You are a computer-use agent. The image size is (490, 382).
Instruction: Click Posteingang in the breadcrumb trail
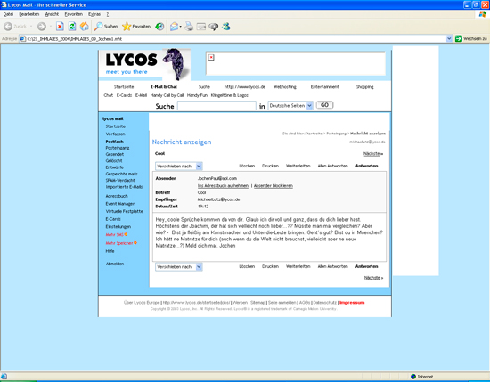(336, 134)
